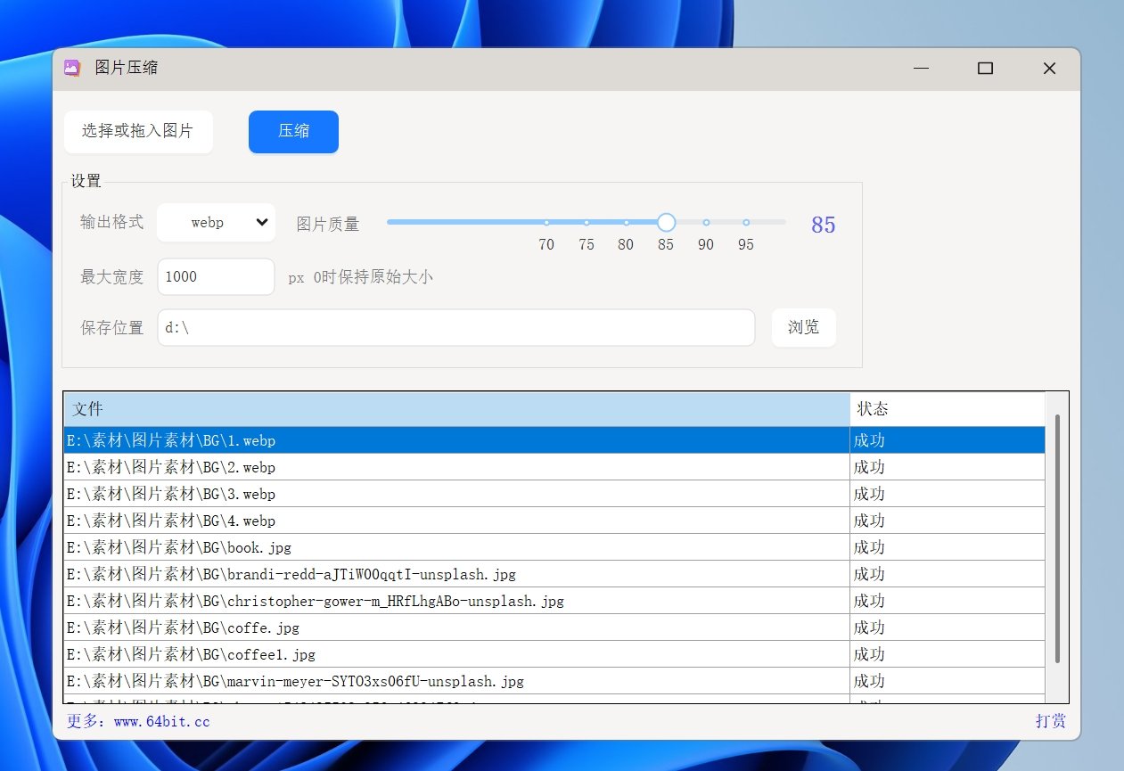1124x771 pixels.
Task: Select the 90 mark on quality slider
Action: pyautogui.click(x=706, y=223)
